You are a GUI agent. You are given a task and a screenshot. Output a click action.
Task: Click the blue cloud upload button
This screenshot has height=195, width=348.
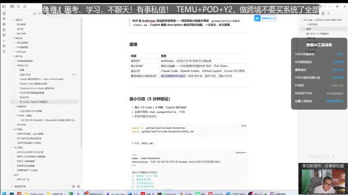pos(265,18)
